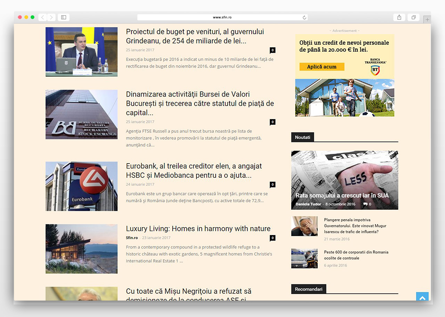Open headline Proiectul de buget pe venituri

195,36
